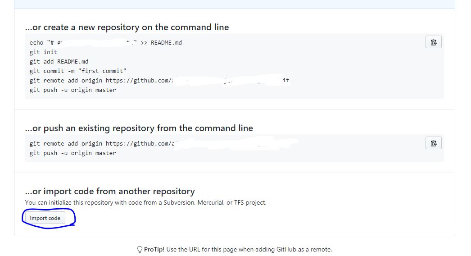
Task: Click remote add origin line in create section
Action: (x=159, y=81)
